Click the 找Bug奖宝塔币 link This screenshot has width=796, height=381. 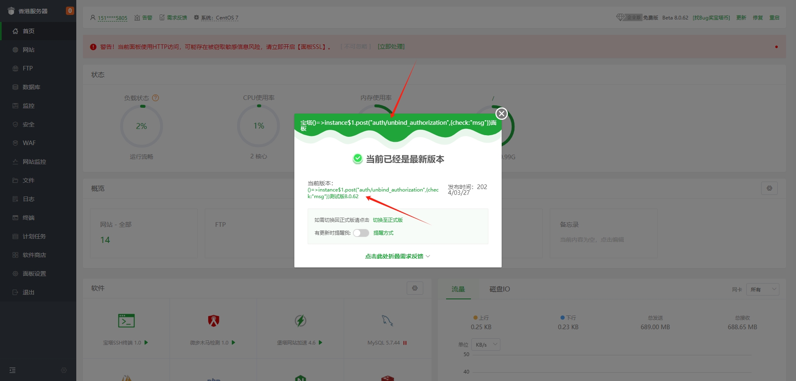[x=711, y=18]
